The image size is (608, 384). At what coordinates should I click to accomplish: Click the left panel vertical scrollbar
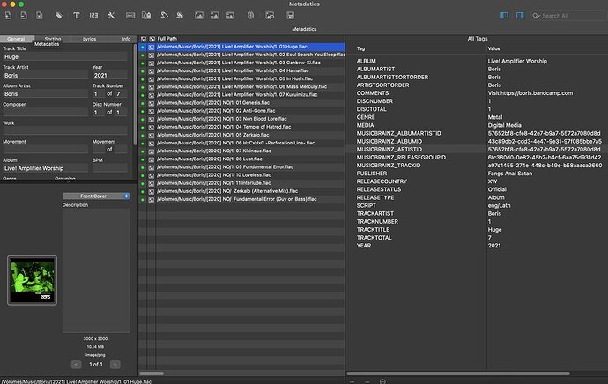[135, 95]
